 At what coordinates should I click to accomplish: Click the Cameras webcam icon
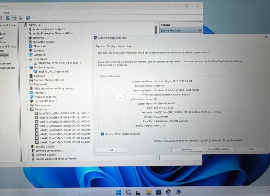(30, 50)
